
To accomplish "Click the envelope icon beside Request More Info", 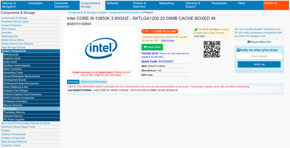I will [249, 42].
